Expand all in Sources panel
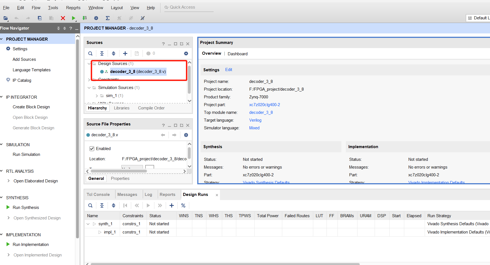The image size is (490, 265). click(x=113, y=54)
